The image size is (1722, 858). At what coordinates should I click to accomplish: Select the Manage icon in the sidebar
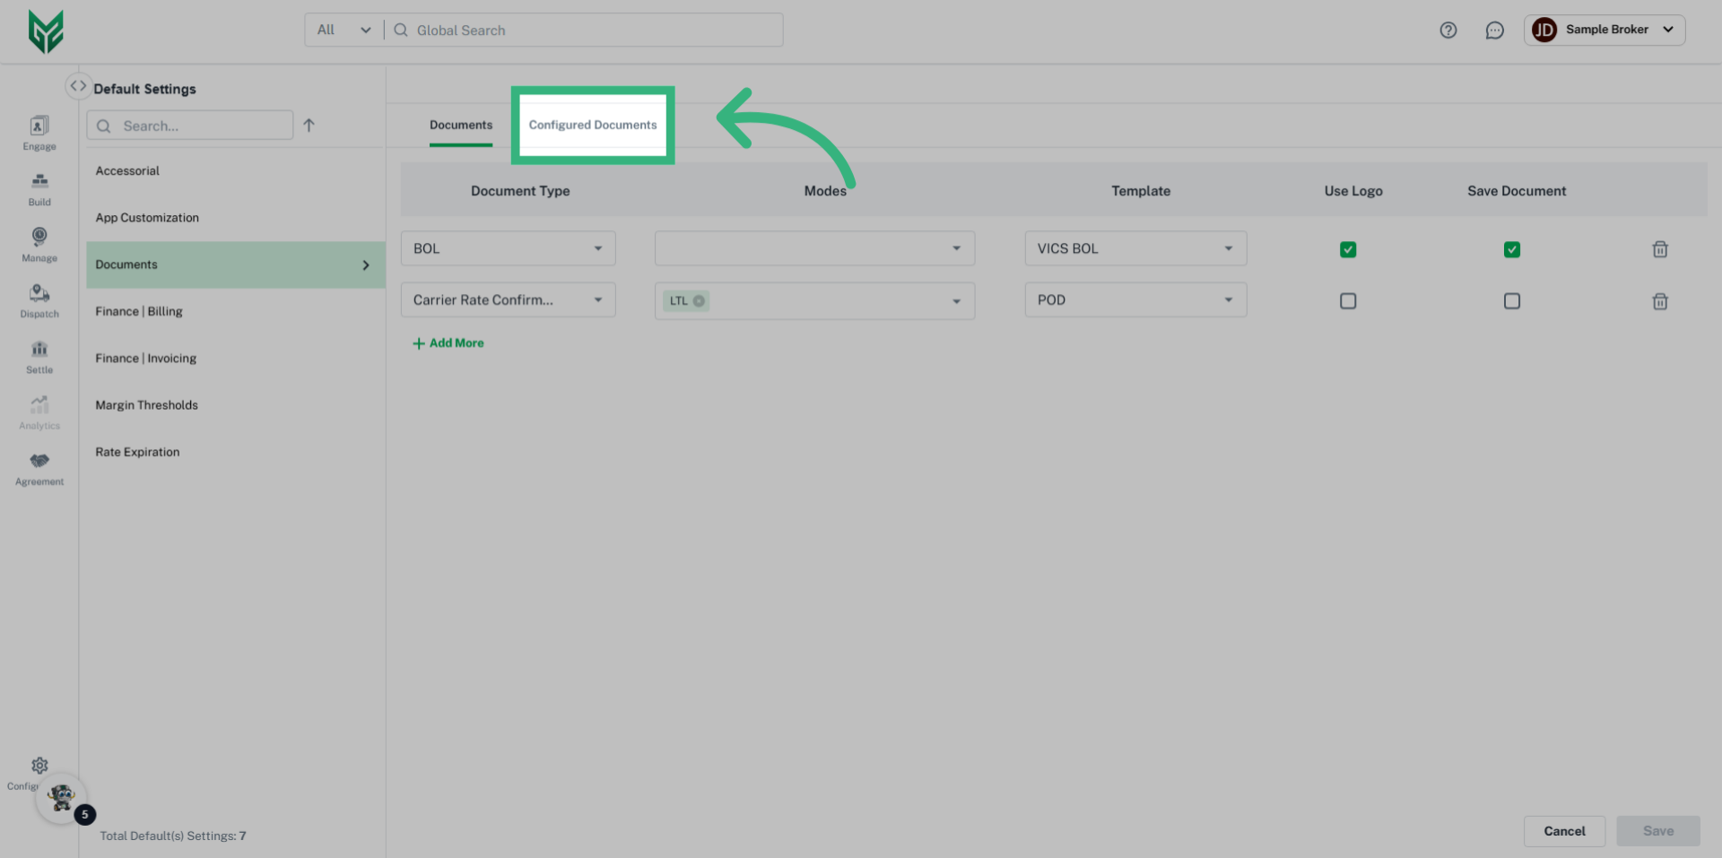[39, 244]
